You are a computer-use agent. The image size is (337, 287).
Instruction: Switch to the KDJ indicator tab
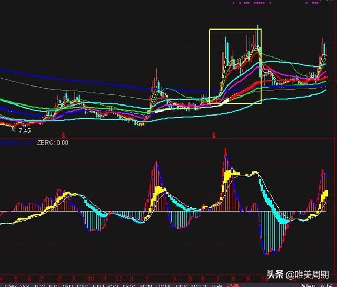click(99, 285)
